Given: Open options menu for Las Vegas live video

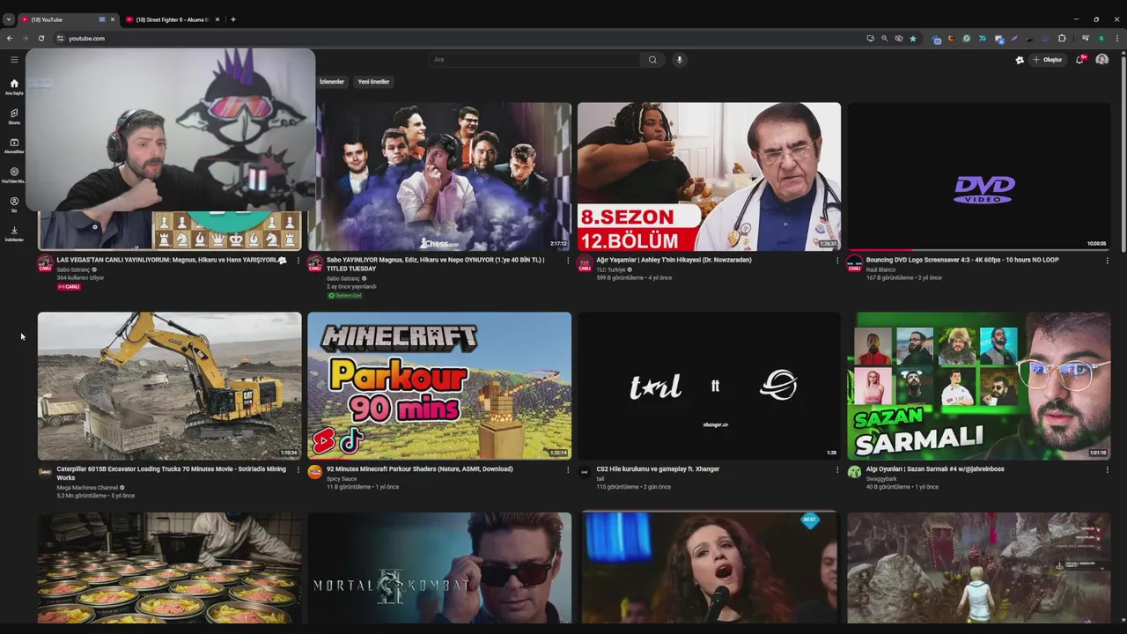Looking at the screenshot, I should pyautogui.click(x=298, y=261).
